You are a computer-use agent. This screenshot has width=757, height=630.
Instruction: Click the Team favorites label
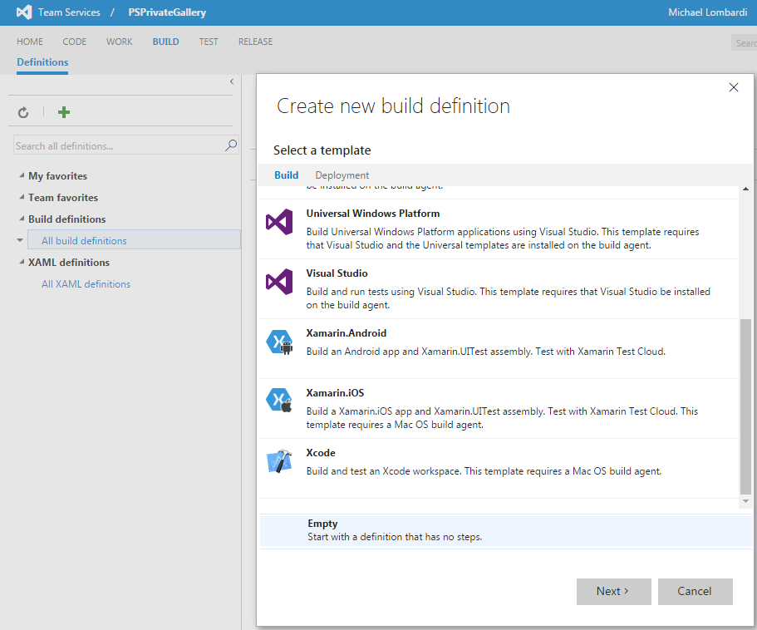click(x=63, y=198)
